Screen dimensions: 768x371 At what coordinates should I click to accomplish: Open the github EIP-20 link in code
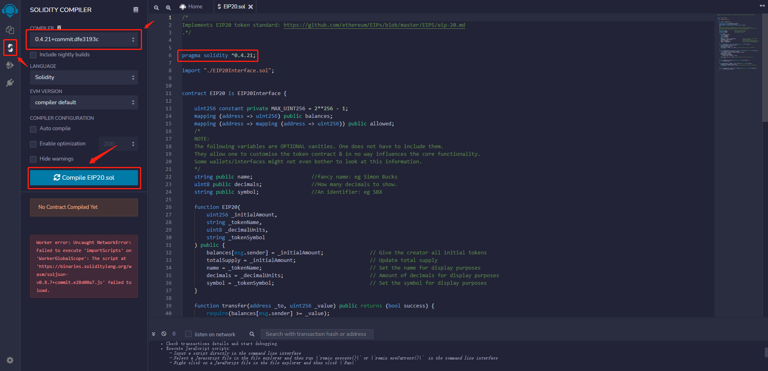pyautogui.click(x=374, y=25)
